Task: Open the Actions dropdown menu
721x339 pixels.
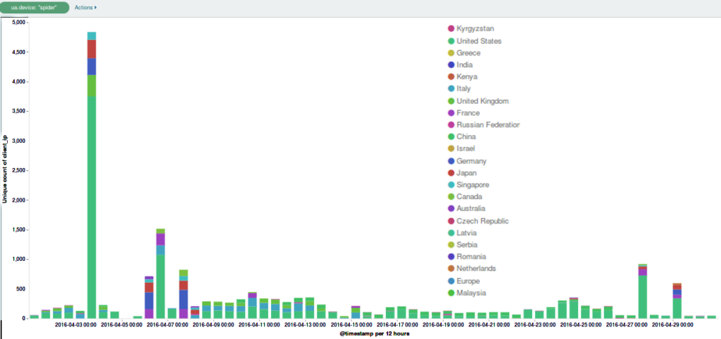Action: [x=85, y=7]
